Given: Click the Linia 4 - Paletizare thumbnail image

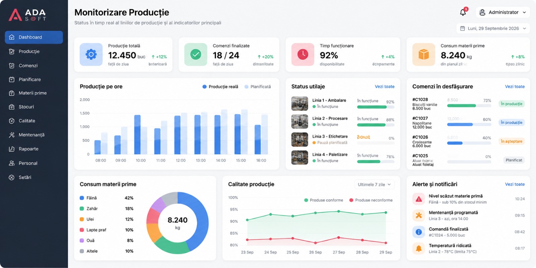Looking at the screenshot, I should (300, 158).
